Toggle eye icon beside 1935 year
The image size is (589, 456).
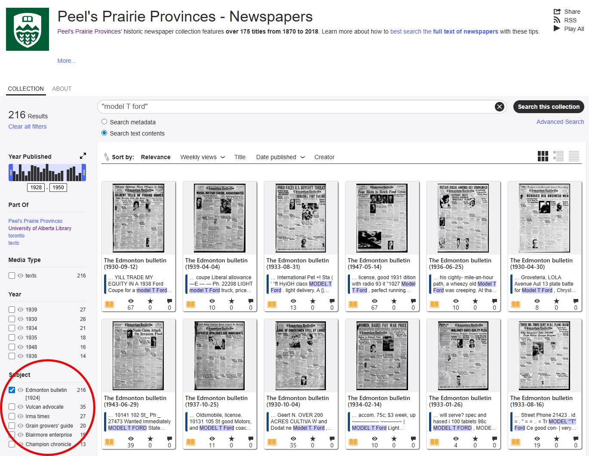pyautogui.click(x=20, y=337)
